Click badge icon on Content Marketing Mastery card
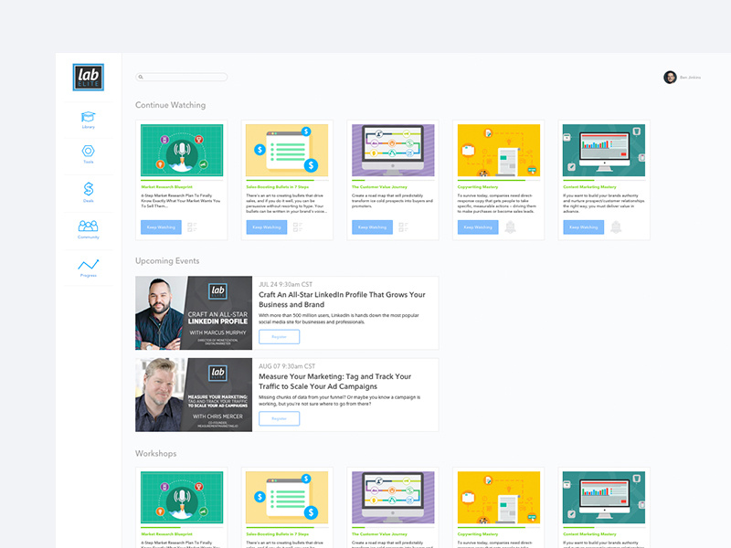The height and width of the screenshot is (548, 731). tap(616, 227)
